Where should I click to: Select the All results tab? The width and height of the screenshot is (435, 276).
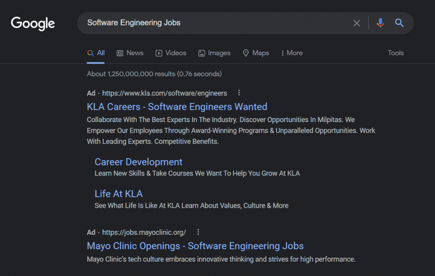click(x=96, y=53)
